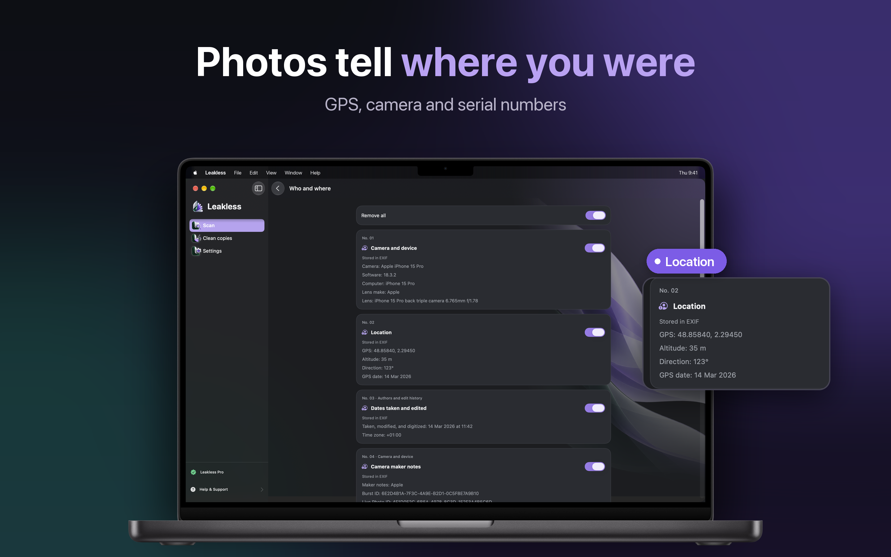Click the Location pill label

coord(690,261)
